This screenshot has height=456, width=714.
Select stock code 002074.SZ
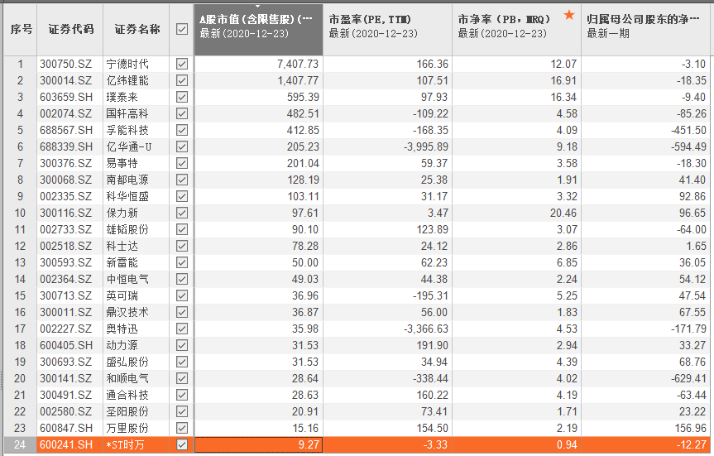tap(65, 114)
